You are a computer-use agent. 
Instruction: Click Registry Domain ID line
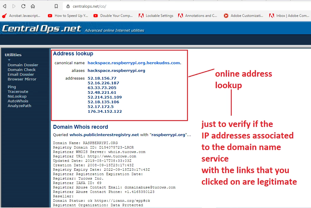(x=94, y=148)
